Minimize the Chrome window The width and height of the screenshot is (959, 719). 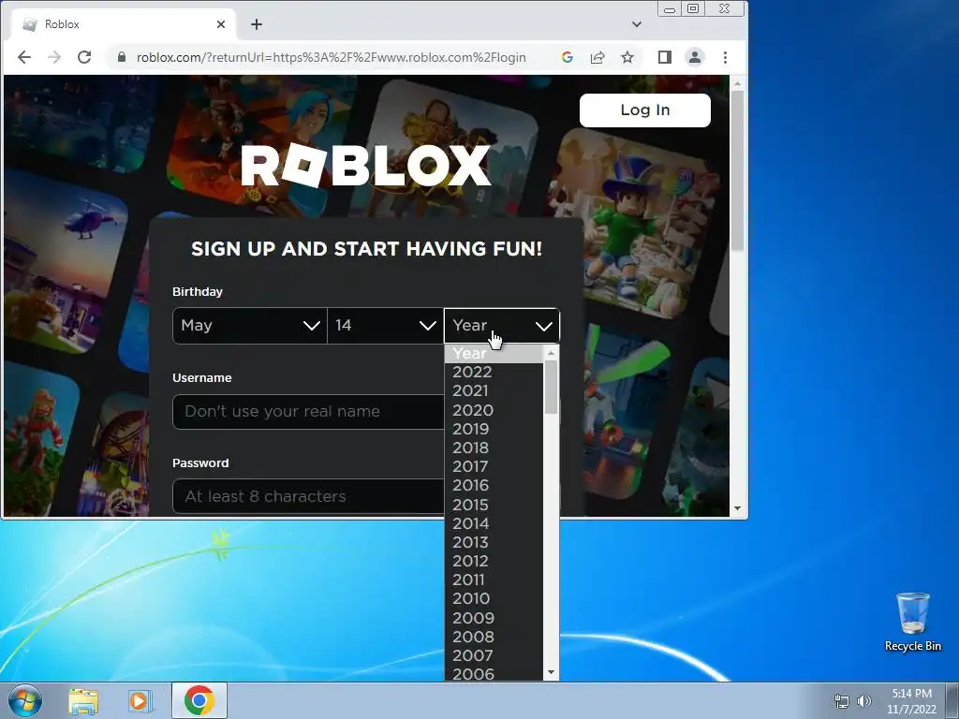[670, 9]
